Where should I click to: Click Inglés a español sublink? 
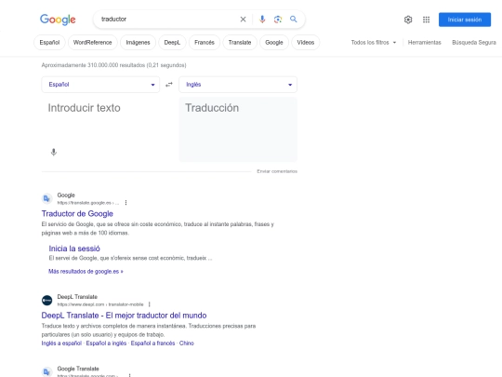pyautogui.click(x=61, y=343)
